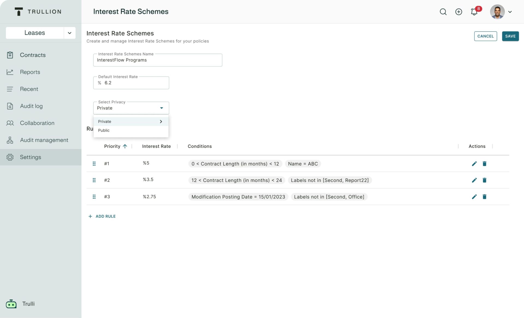Click the Trulli assistant label
The height and width of the screenshot is (318, 524).
[28, 304]
